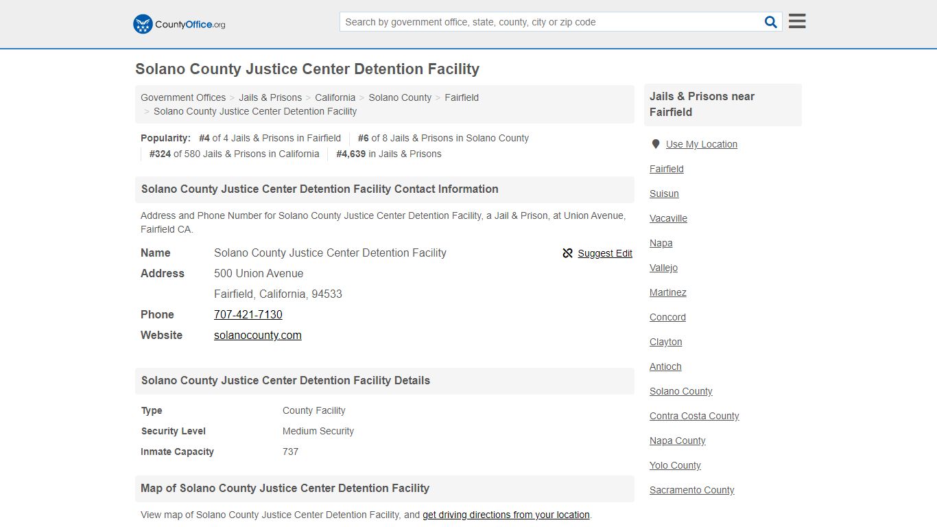
Task: Open the final breadcrumb Solano County Justice Center Detention Facility
Action: point(255,111)
